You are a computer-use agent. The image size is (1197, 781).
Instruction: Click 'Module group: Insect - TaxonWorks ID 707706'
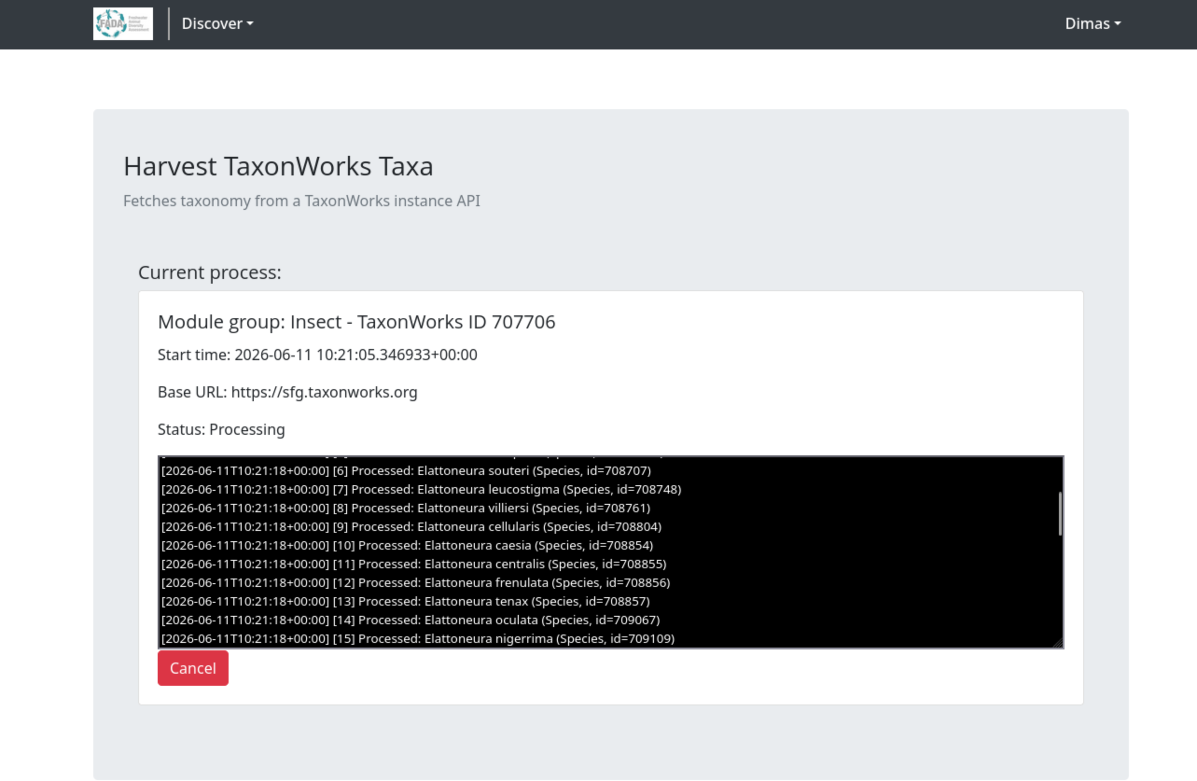356,322
